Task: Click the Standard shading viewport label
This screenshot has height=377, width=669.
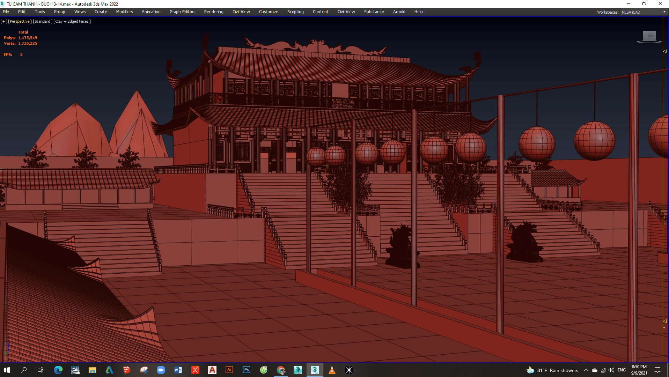Action: coord(43,21)
